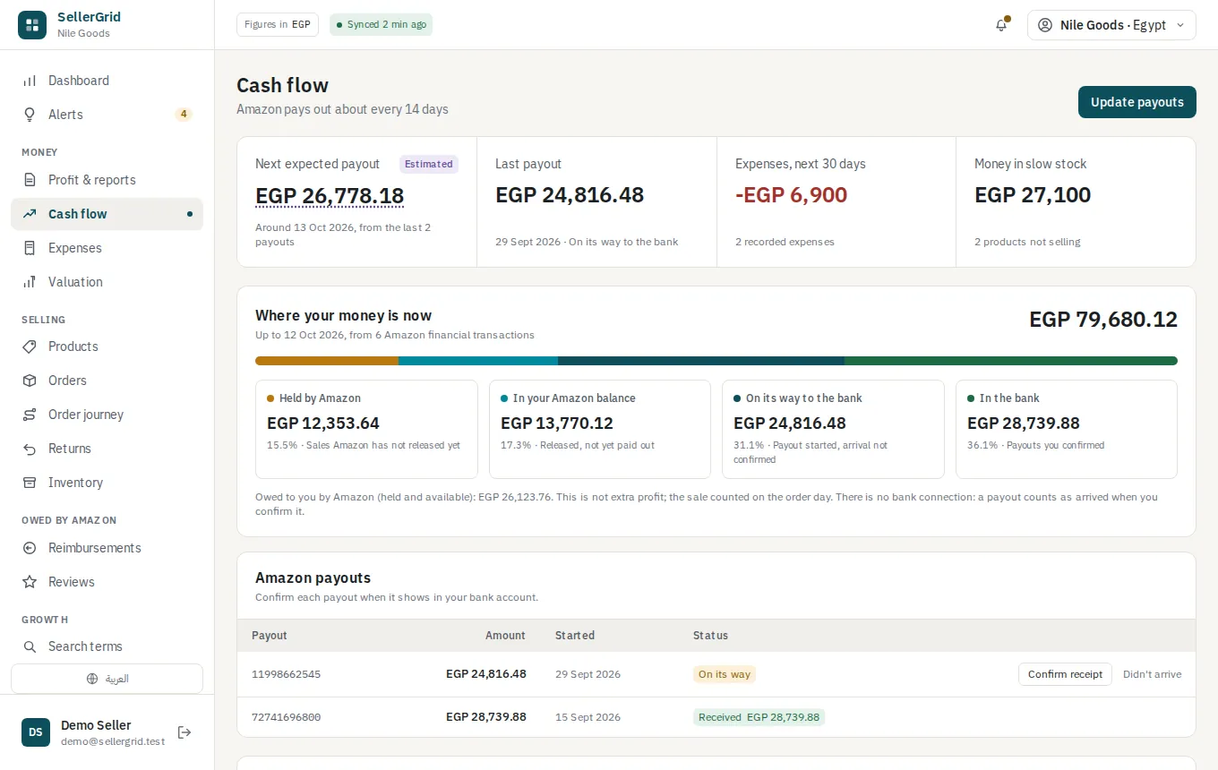Navigate to Order journey
Screen dimensions: 1218x770
tap(107, 415)
